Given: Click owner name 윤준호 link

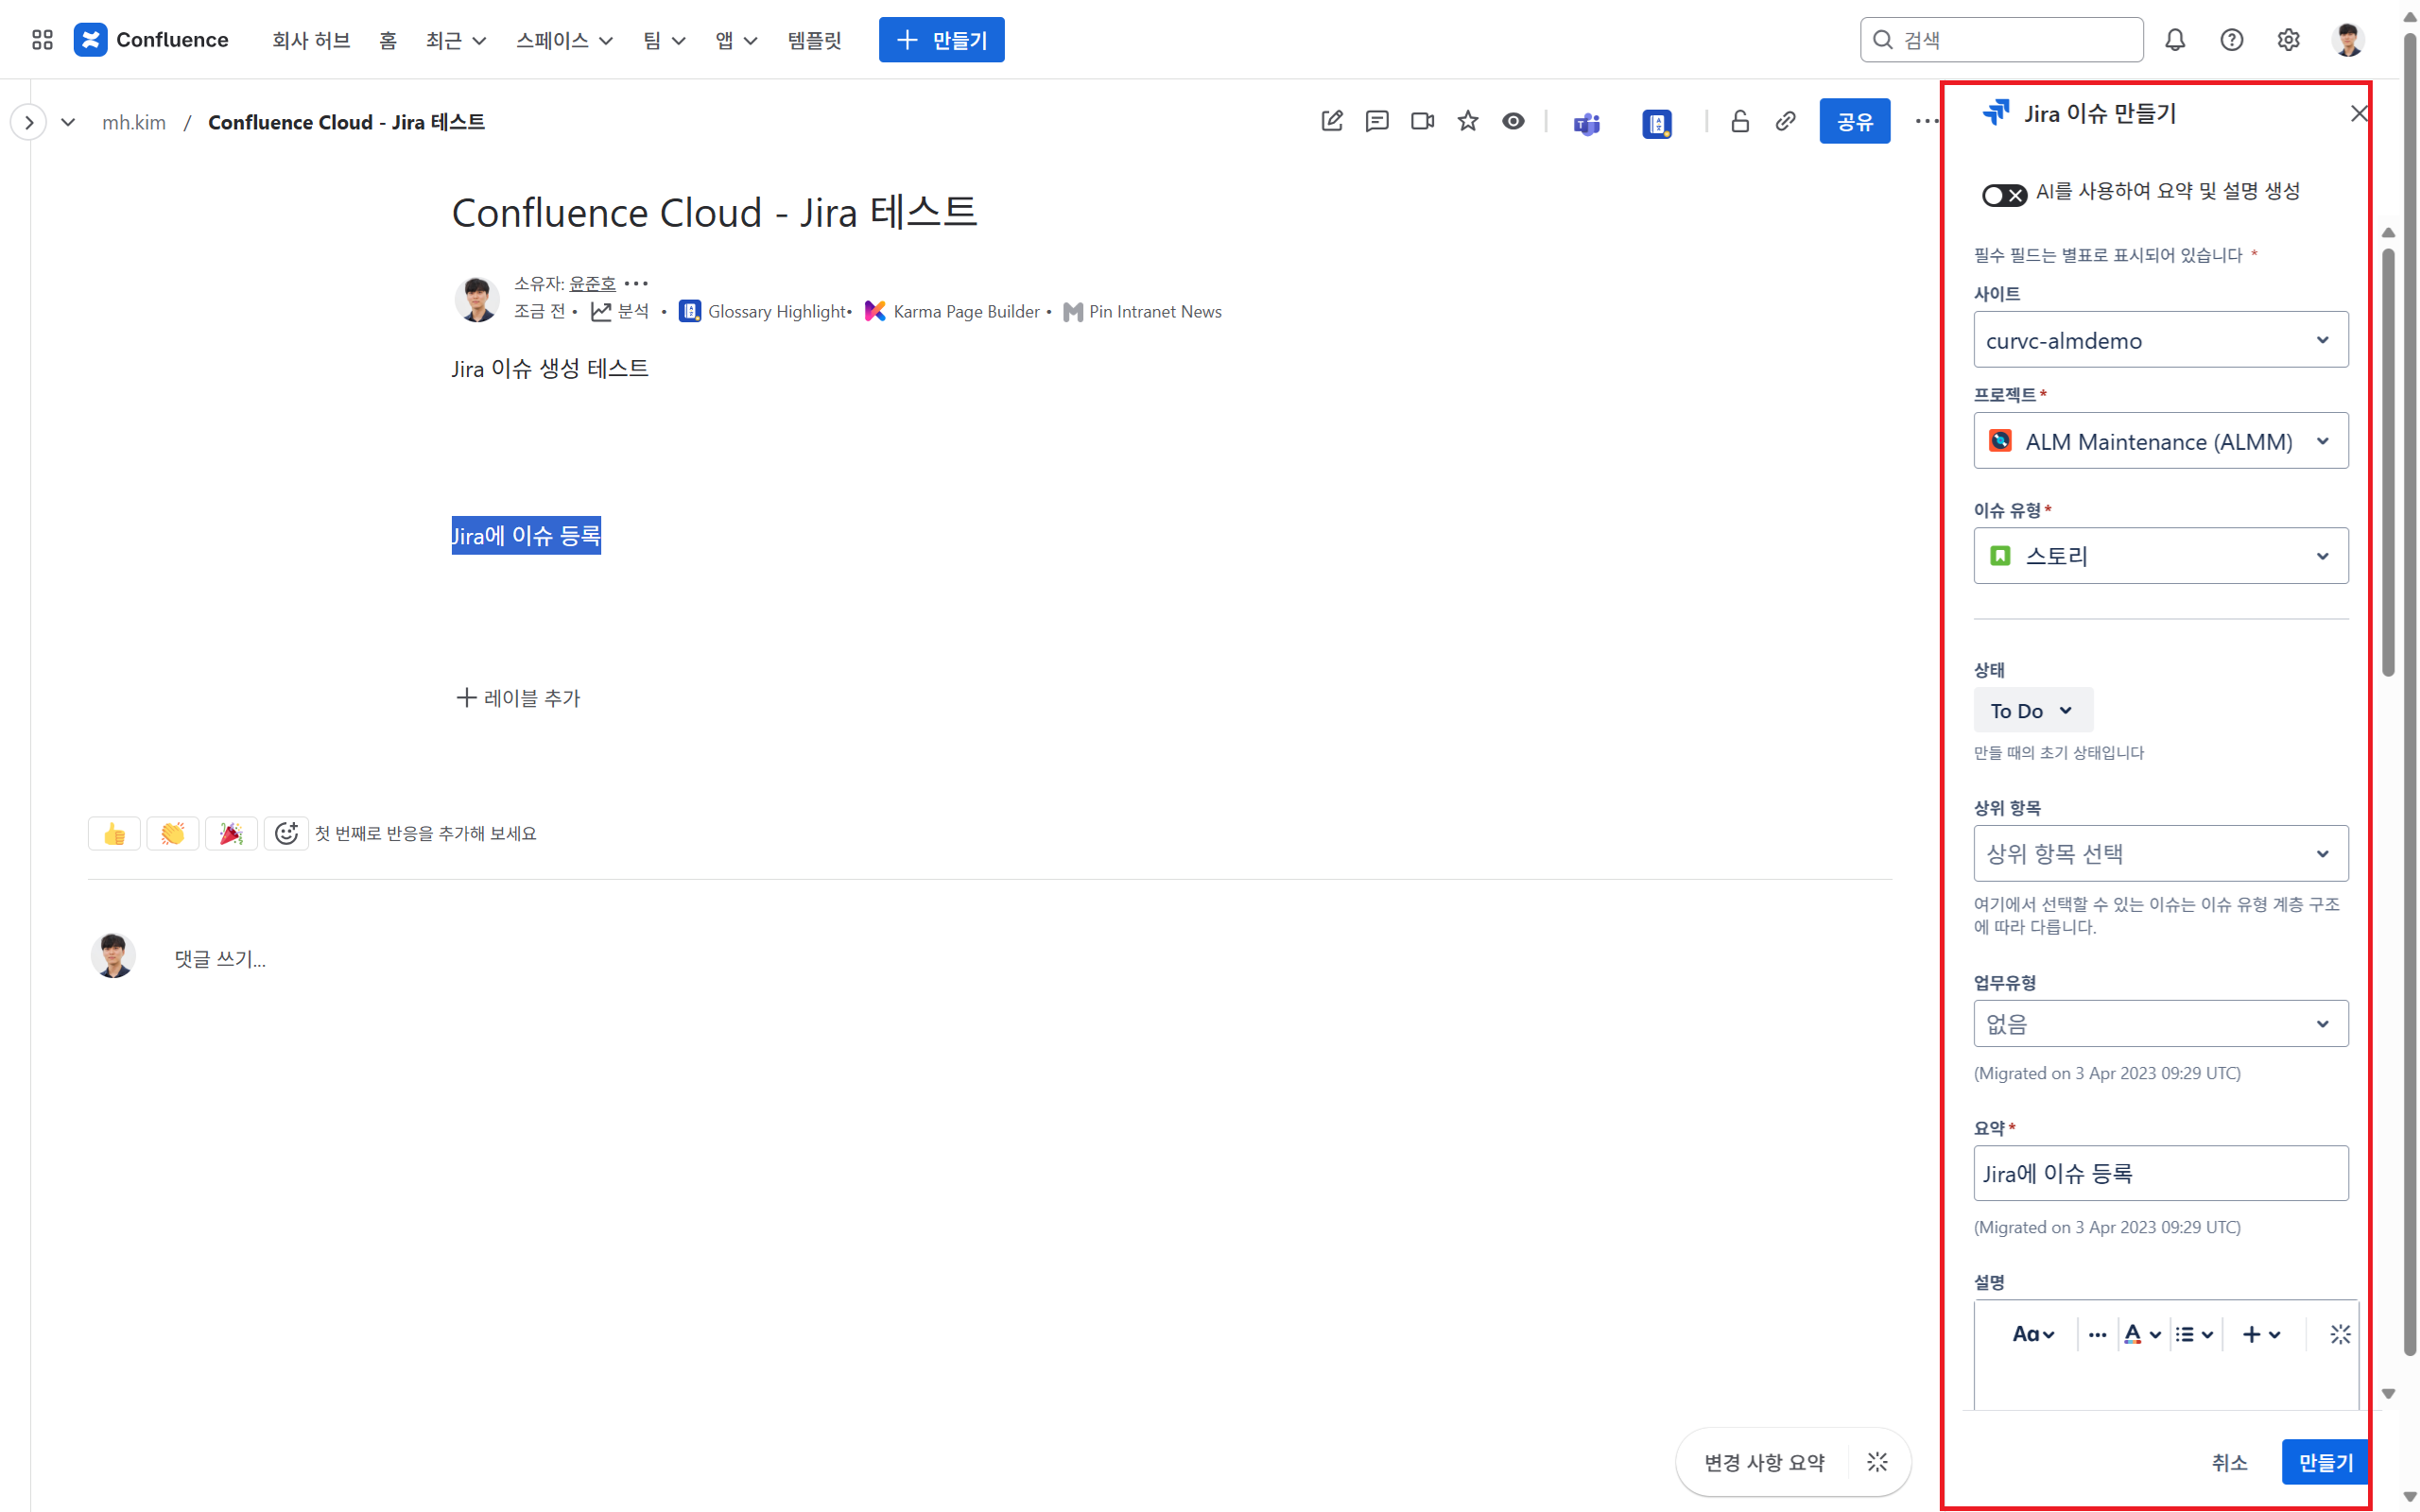Looking at the screenshot, I should click(x=592, y=283).
